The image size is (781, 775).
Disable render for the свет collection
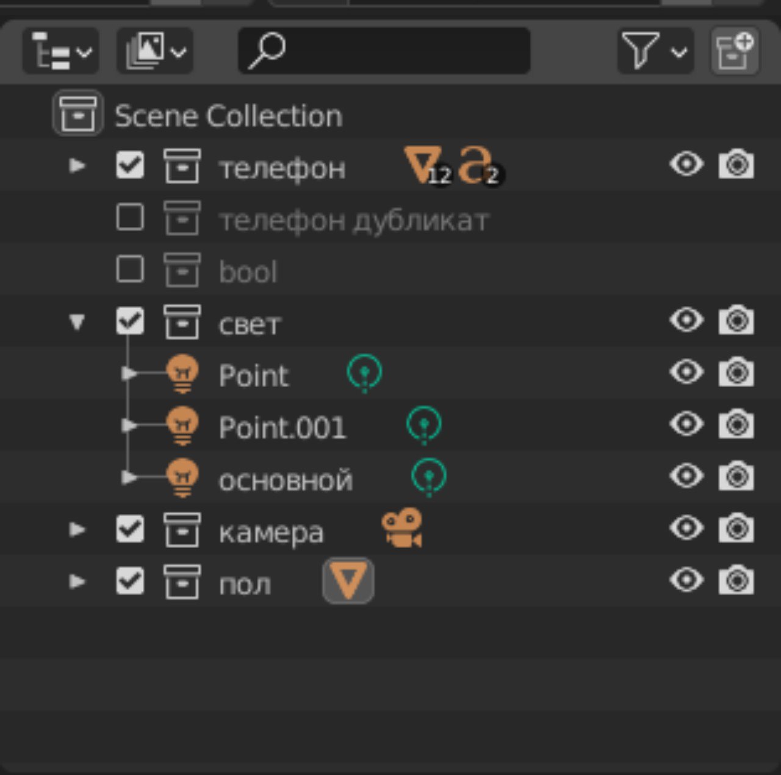[736, 321]
